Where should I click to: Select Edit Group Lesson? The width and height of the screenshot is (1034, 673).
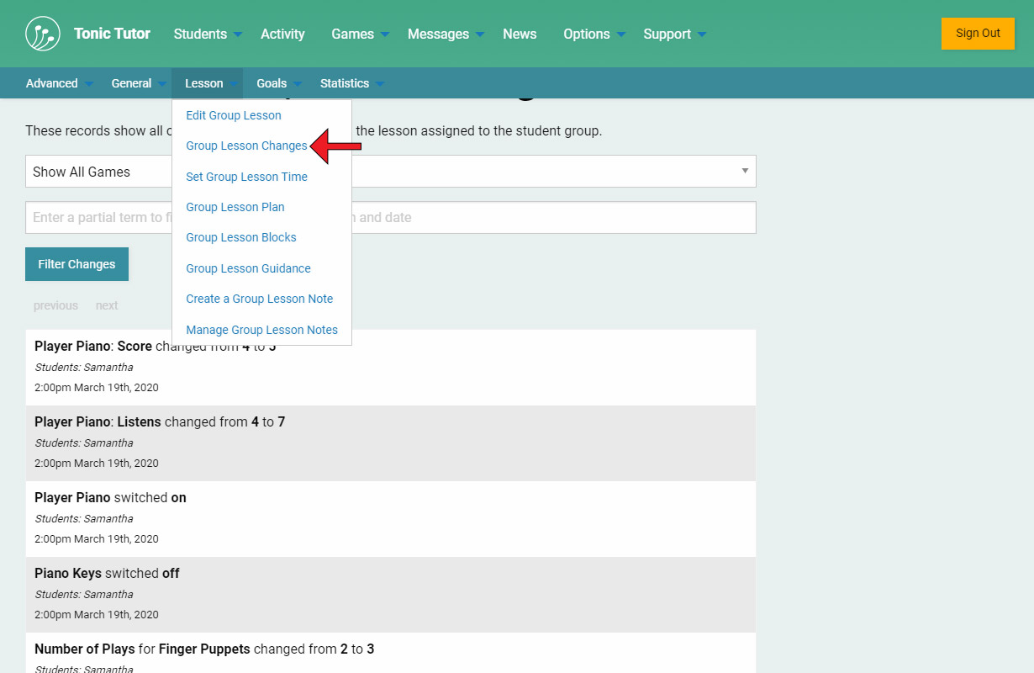click(x=234, y=115)
